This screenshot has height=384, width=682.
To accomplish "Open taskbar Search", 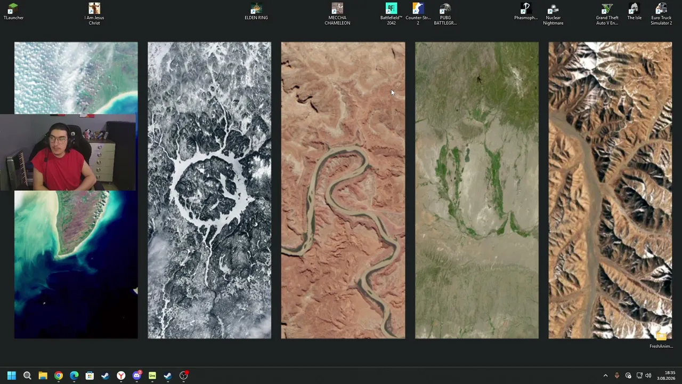I will click(27, 375).
